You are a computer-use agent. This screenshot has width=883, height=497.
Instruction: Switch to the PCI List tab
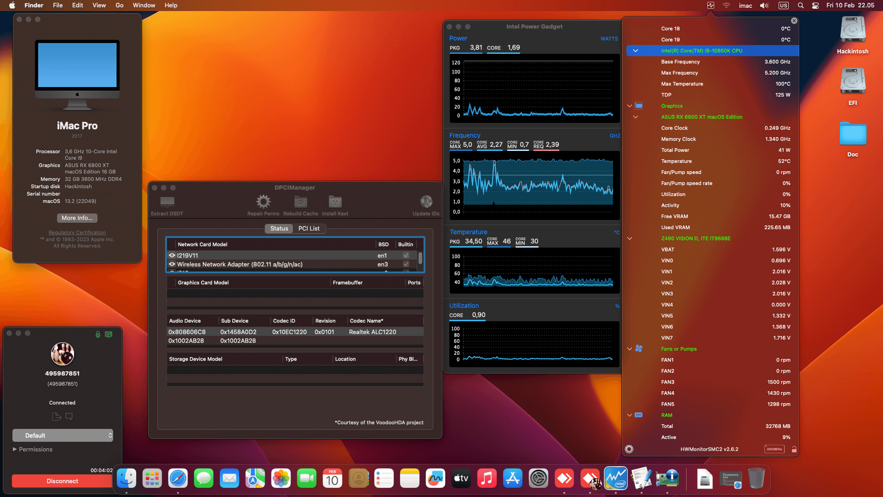pos(309,228)
